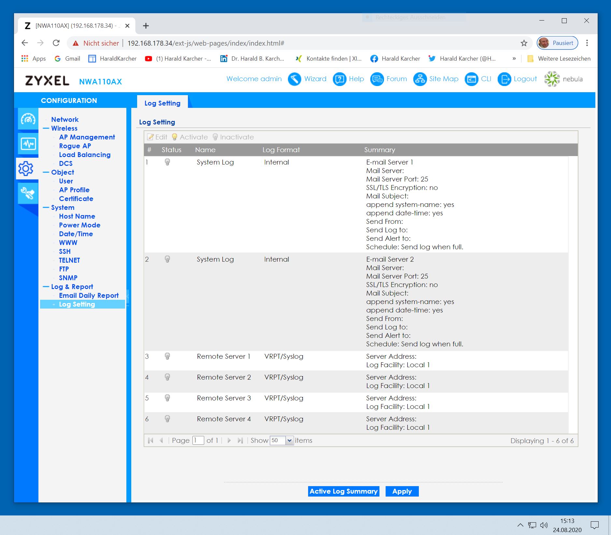Open the Maintenance tools sidebar icon
Screen dimensions: 611x535
[28, 193]
